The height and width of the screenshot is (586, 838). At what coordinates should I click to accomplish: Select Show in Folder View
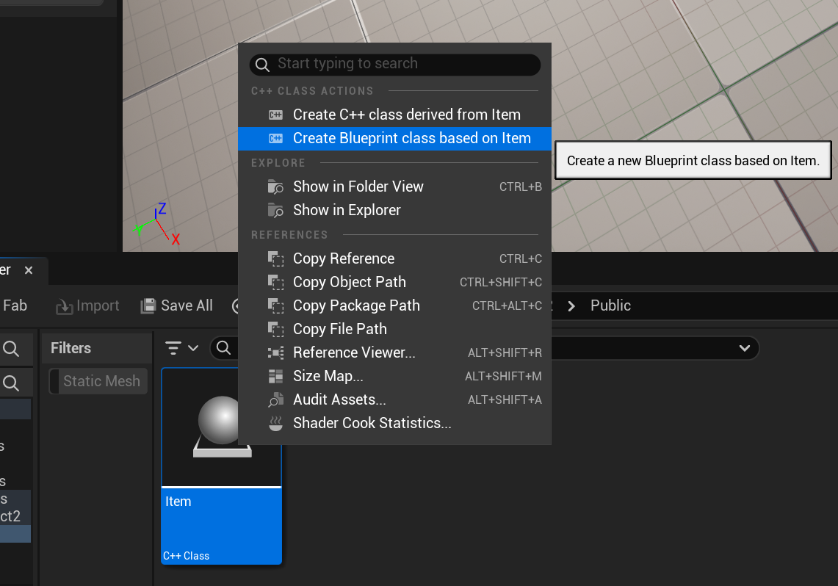[394, 187]
